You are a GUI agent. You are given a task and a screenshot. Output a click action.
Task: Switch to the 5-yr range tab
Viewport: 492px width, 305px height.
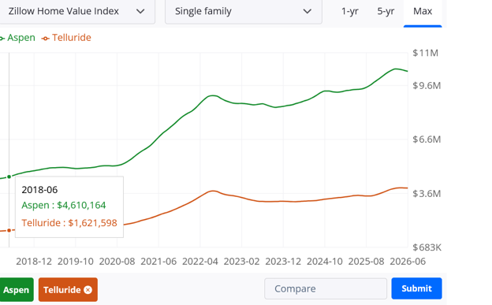(386, 11)
